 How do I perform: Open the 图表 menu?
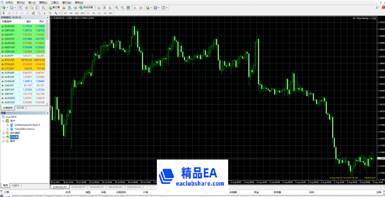coord(43,2)
